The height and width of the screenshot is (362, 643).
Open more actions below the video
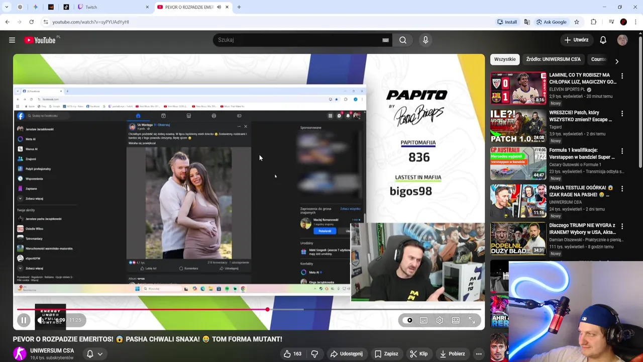[479, 354]
